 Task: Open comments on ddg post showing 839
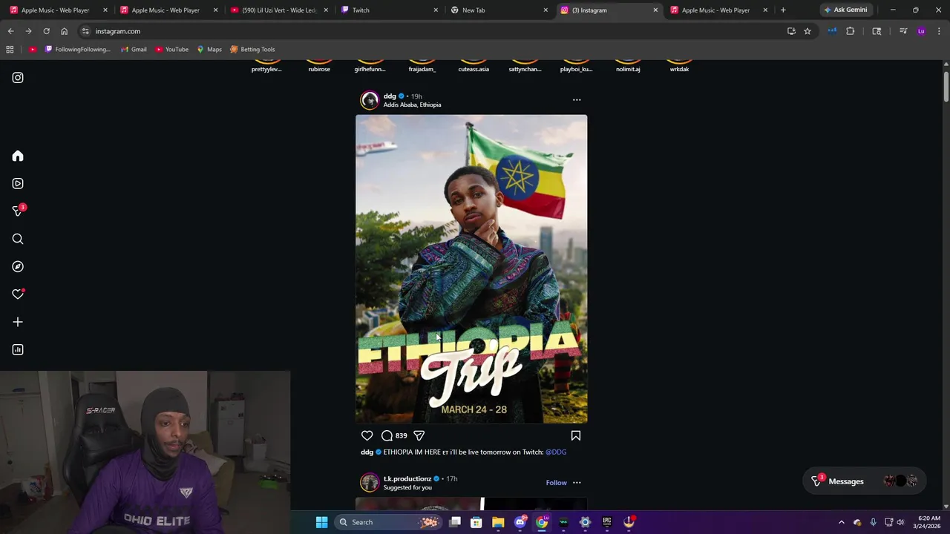click(x=393, y=435)
